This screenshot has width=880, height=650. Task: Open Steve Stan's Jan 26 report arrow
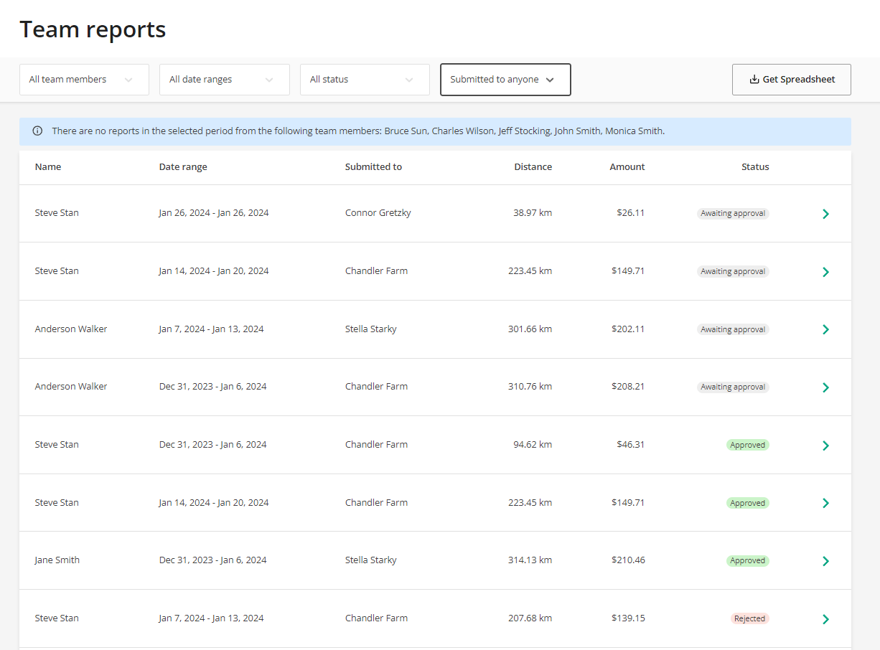coord(825,214)
